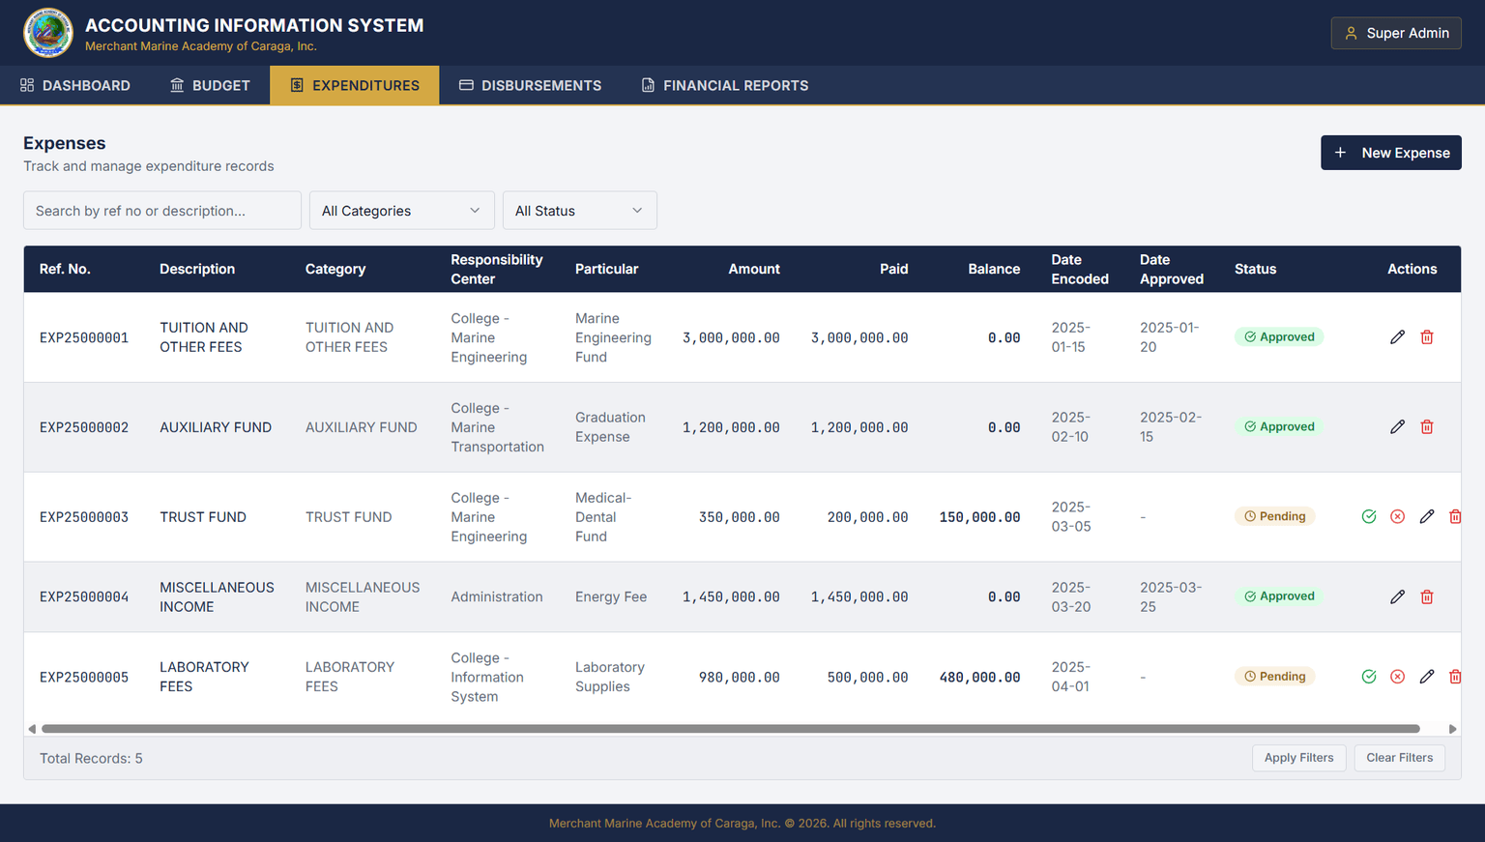1485x842 pixels.
Task: Edit expense EXP25000001 with pencil icon
Action: click(1397, 337)
